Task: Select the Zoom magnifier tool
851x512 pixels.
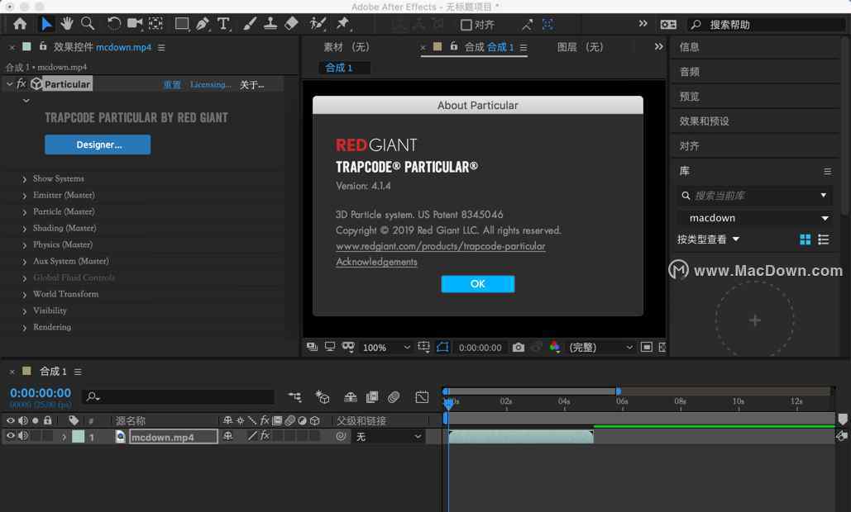Action: pyautogui.click(x=88, y=24)
